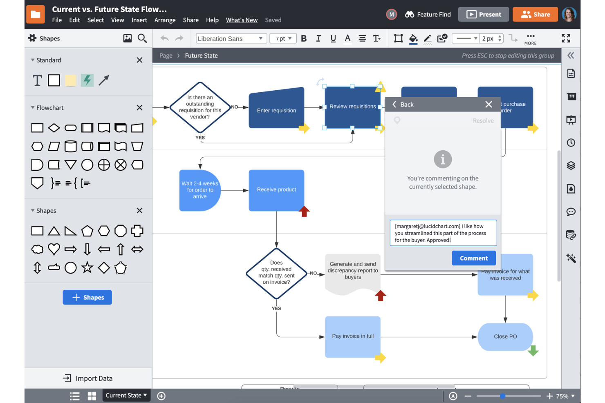Select the heart shape
The height and width of the screenshot is (403, 605).
54,249
